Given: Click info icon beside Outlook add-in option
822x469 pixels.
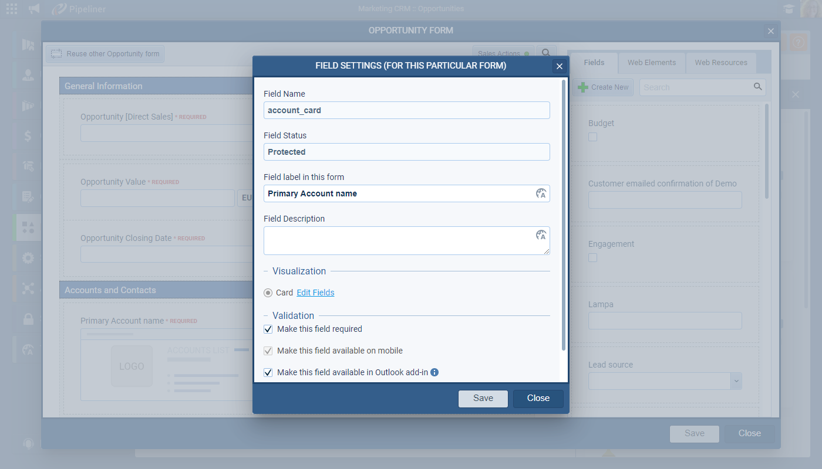Looking at the screenshot, I should [434, 372].
